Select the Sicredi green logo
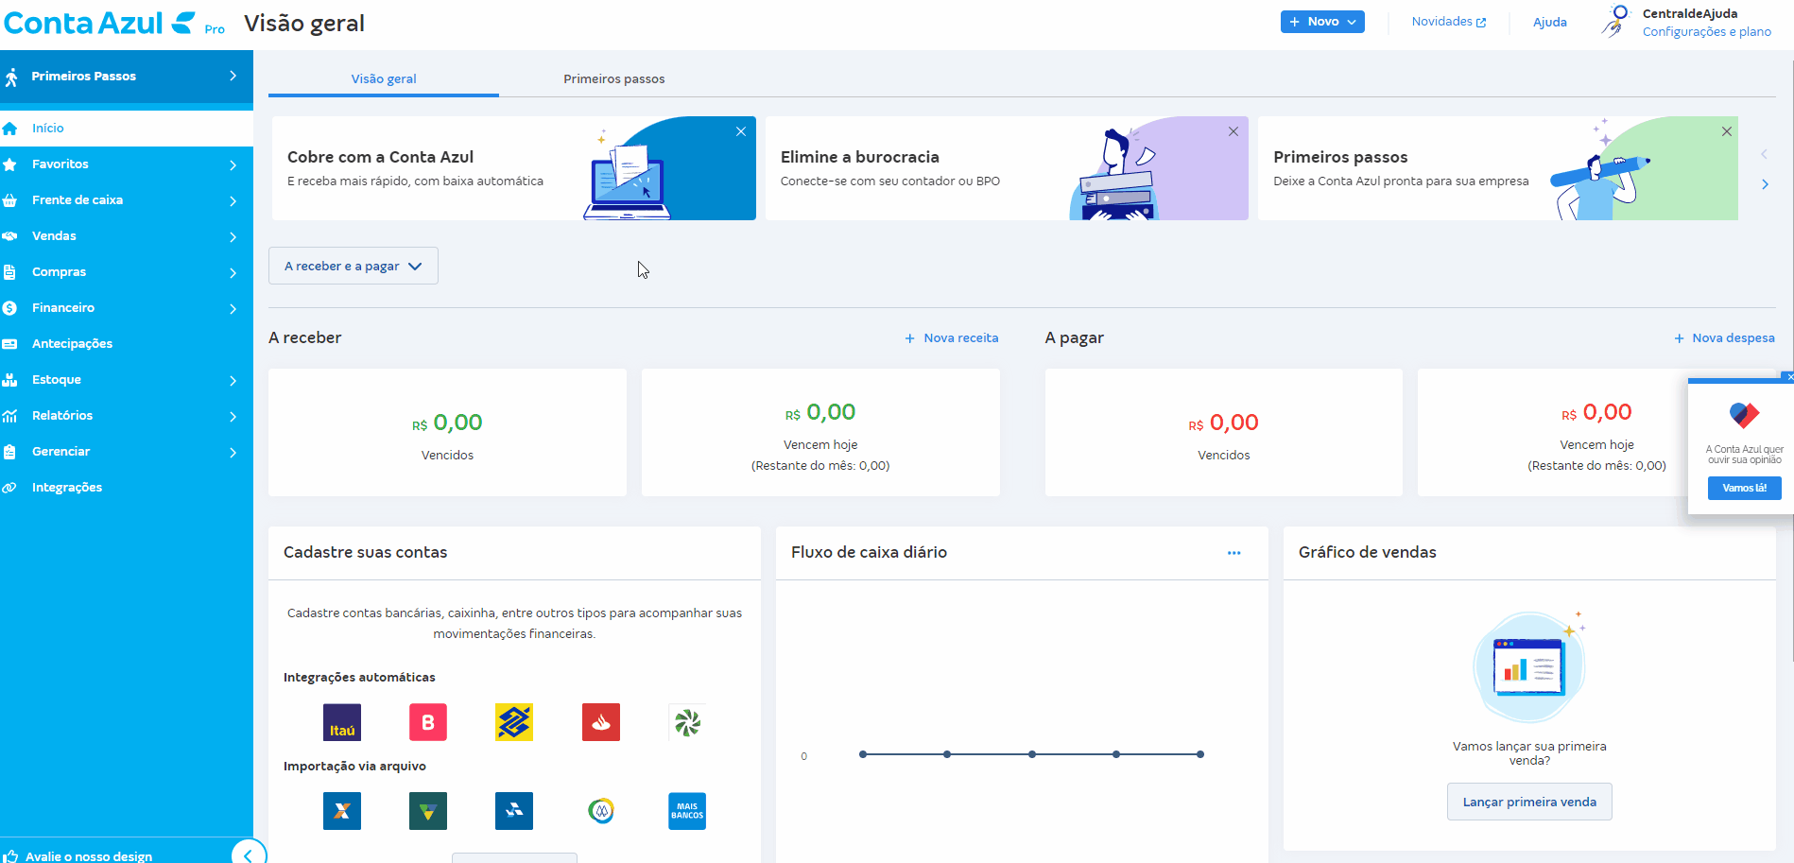 [687, 722]
